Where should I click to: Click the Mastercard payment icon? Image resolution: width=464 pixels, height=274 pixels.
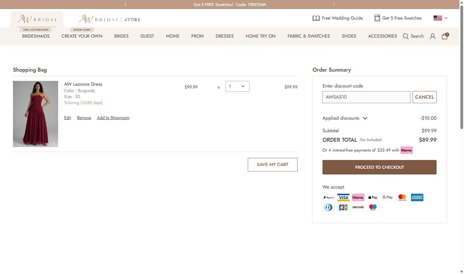(402, 198)
